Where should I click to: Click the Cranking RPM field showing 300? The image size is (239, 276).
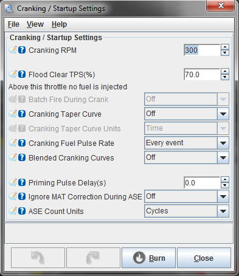(202, 50)
